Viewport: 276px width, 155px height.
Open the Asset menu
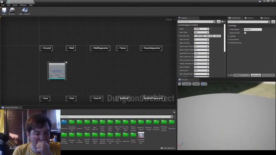coord(15,5)
